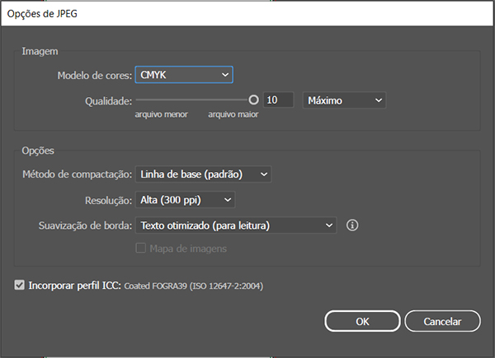This screenshot has width=495, height=358.
Task: Open the Modelo de cores CMYK dropdown
Action: click(x=184, y=75)
